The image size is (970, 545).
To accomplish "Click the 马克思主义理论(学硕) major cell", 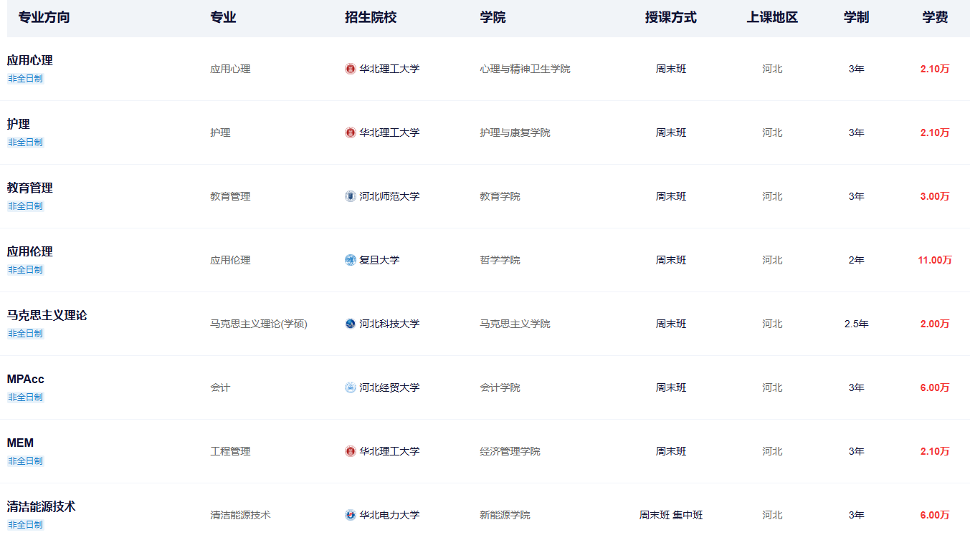I will (x=259, y=324).
